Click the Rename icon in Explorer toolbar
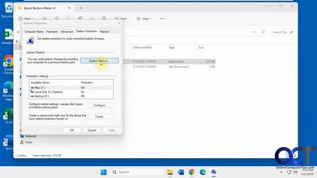 (80, 18)
